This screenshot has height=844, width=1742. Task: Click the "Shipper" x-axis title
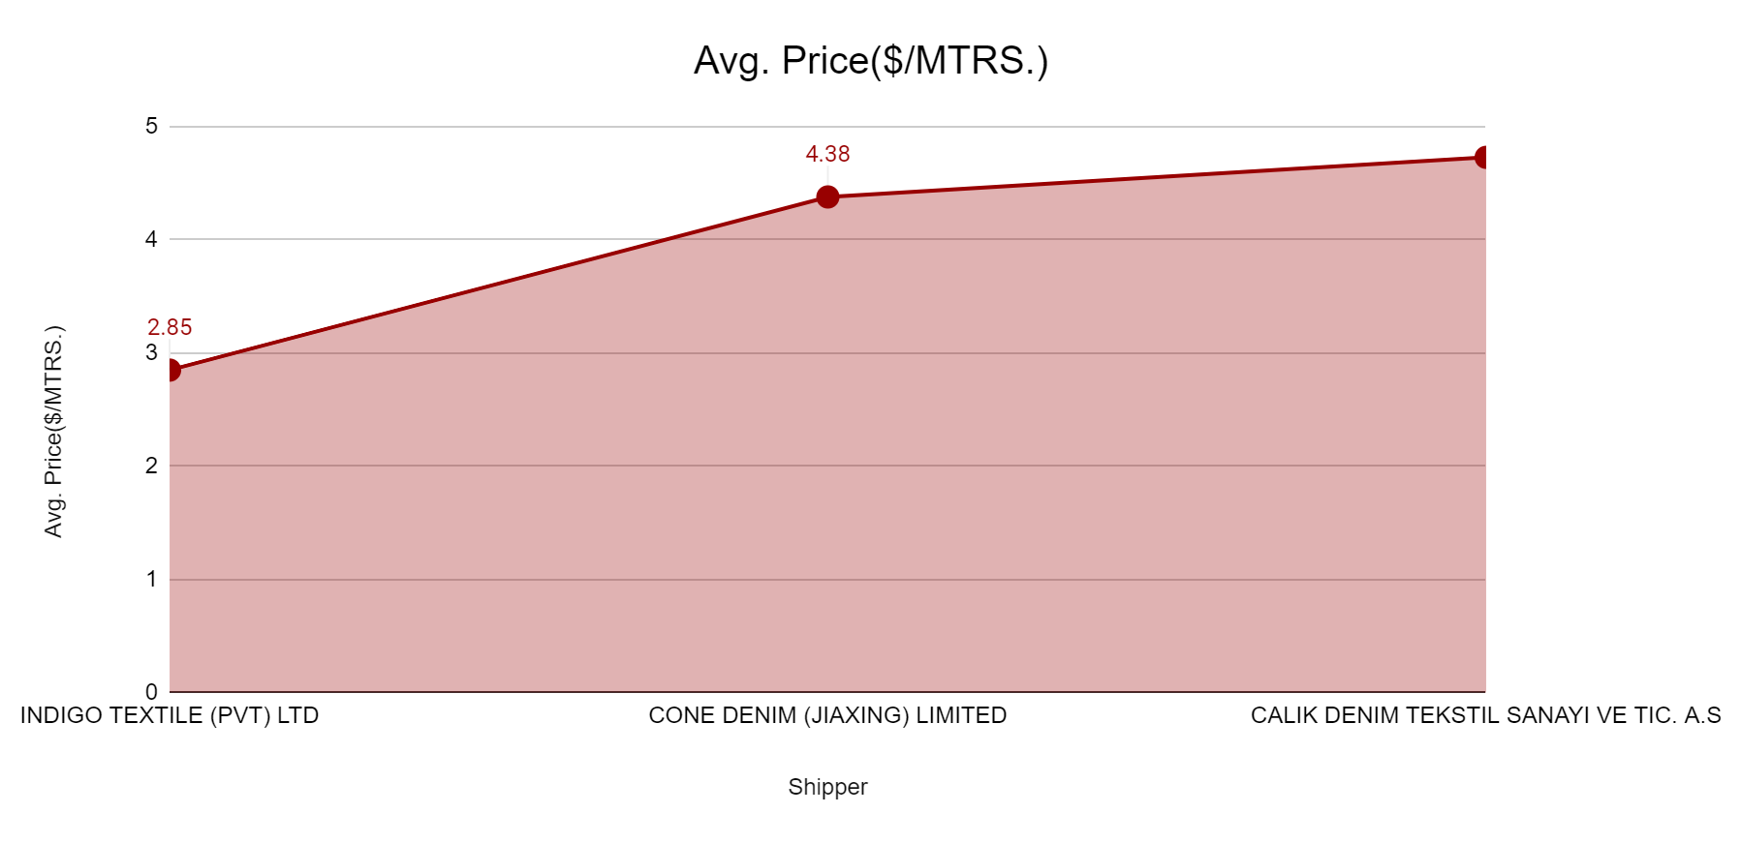point(827,787)
